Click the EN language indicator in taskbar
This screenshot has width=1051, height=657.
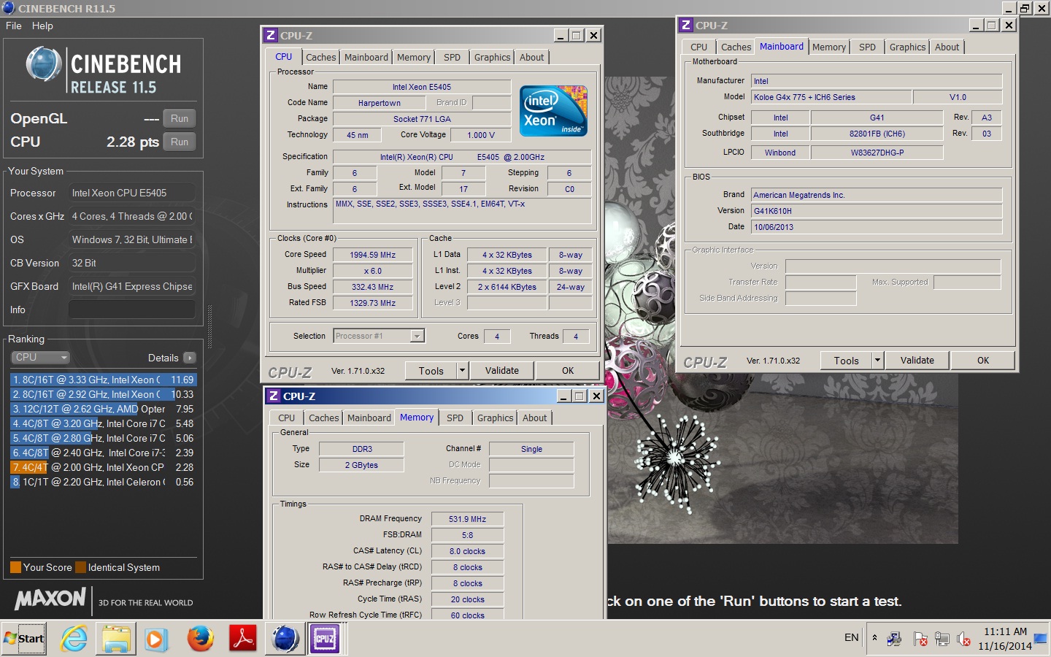pyautogui.click(x=851, y=637)
